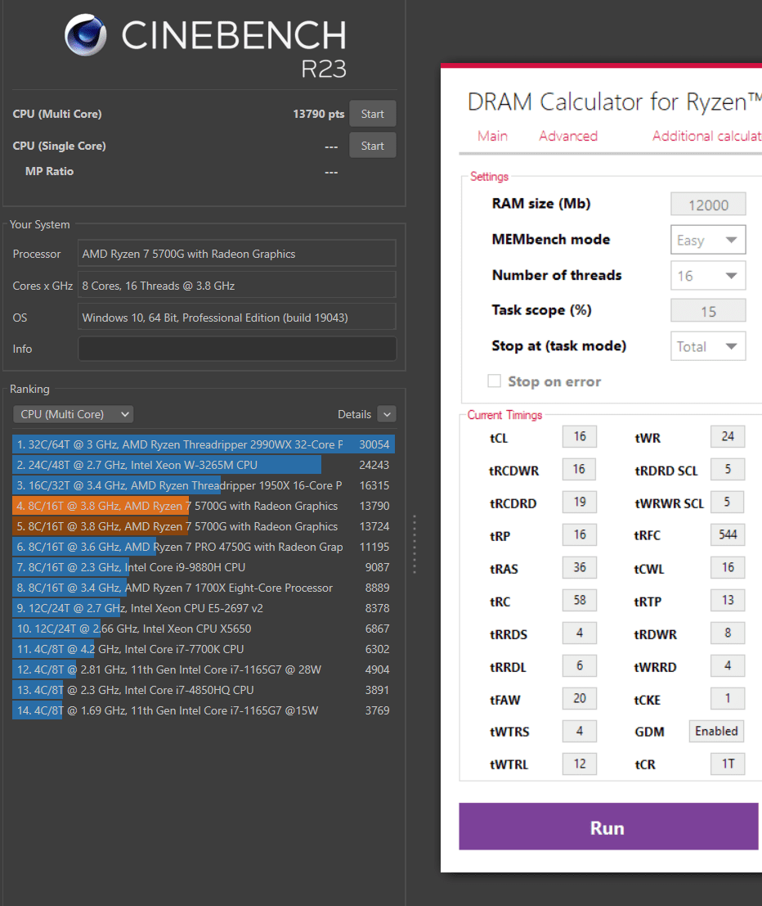This screenshot has width=762, height=906.
Task: Click the tRP value field
Action: click(x=579, y=535)
